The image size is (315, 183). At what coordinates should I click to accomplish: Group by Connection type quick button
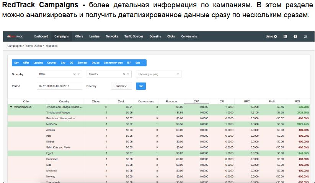coord(113,63)
